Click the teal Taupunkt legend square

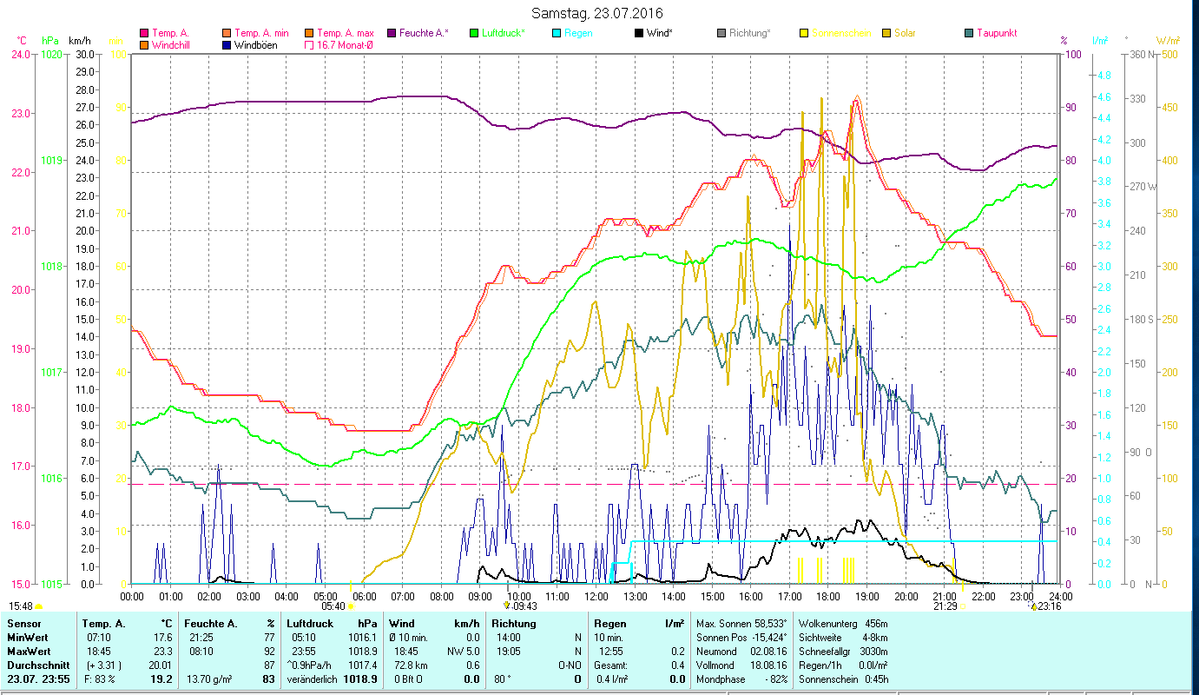[x=969, y=33]
